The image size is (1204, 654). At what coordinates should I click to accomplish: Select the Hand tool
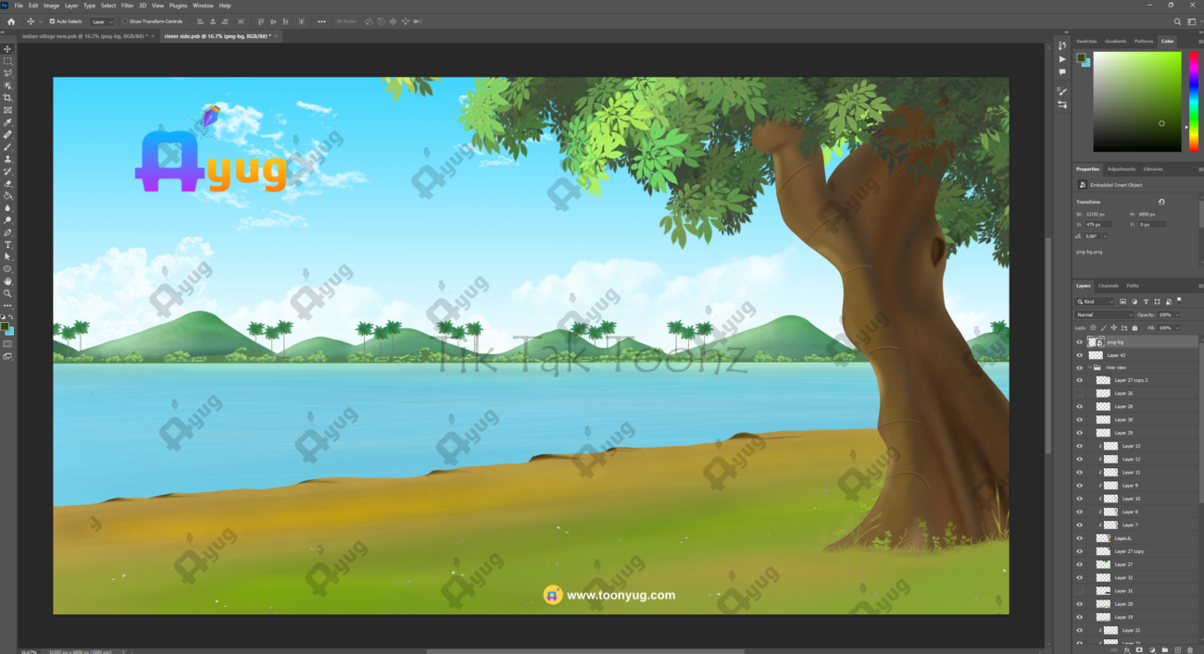(x=7, y=280)
